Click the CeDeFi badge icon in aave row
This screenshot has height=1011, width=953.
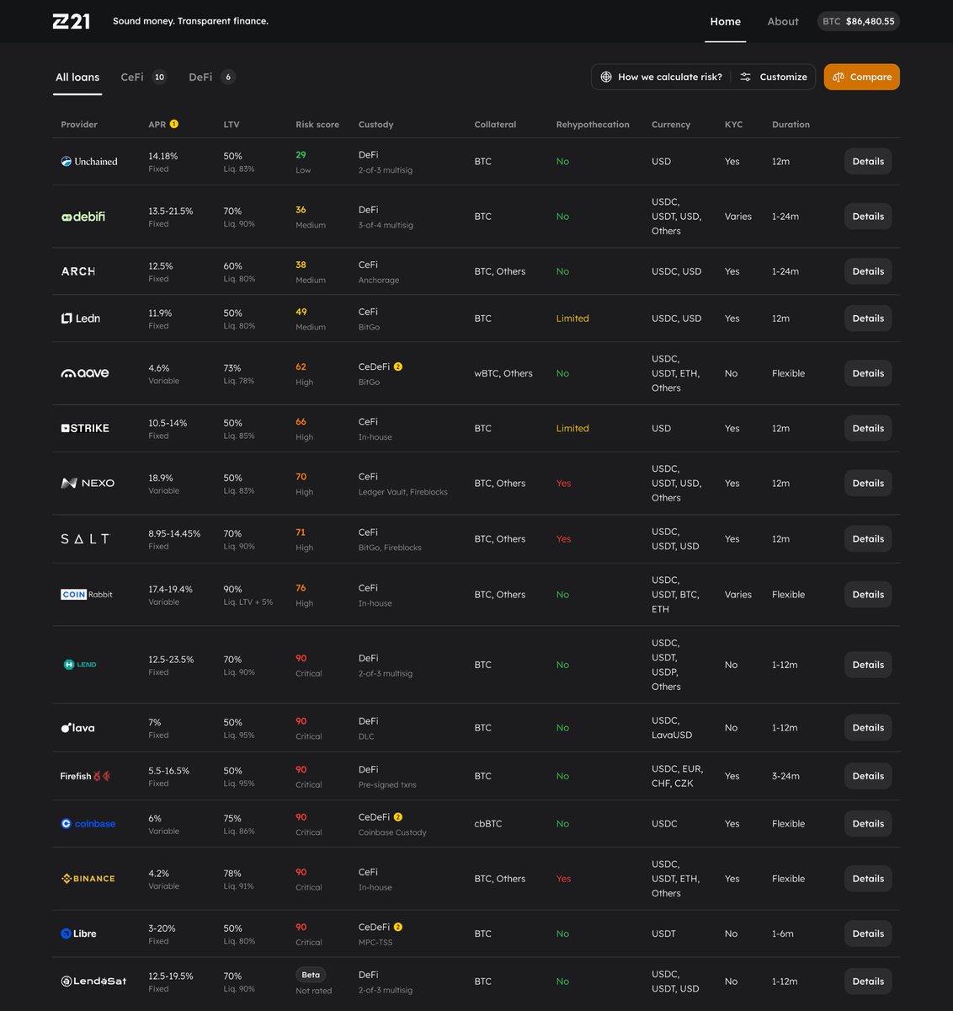398,366
